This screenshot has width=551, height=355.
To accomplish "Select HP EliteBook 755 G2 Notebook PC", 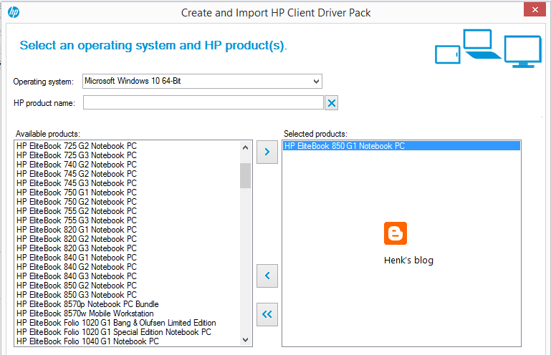I will pyautogui.click(x=77, y=211).
